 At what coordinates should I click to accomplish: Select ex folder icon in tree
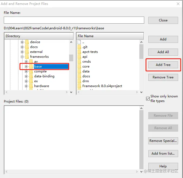[31, 81]
